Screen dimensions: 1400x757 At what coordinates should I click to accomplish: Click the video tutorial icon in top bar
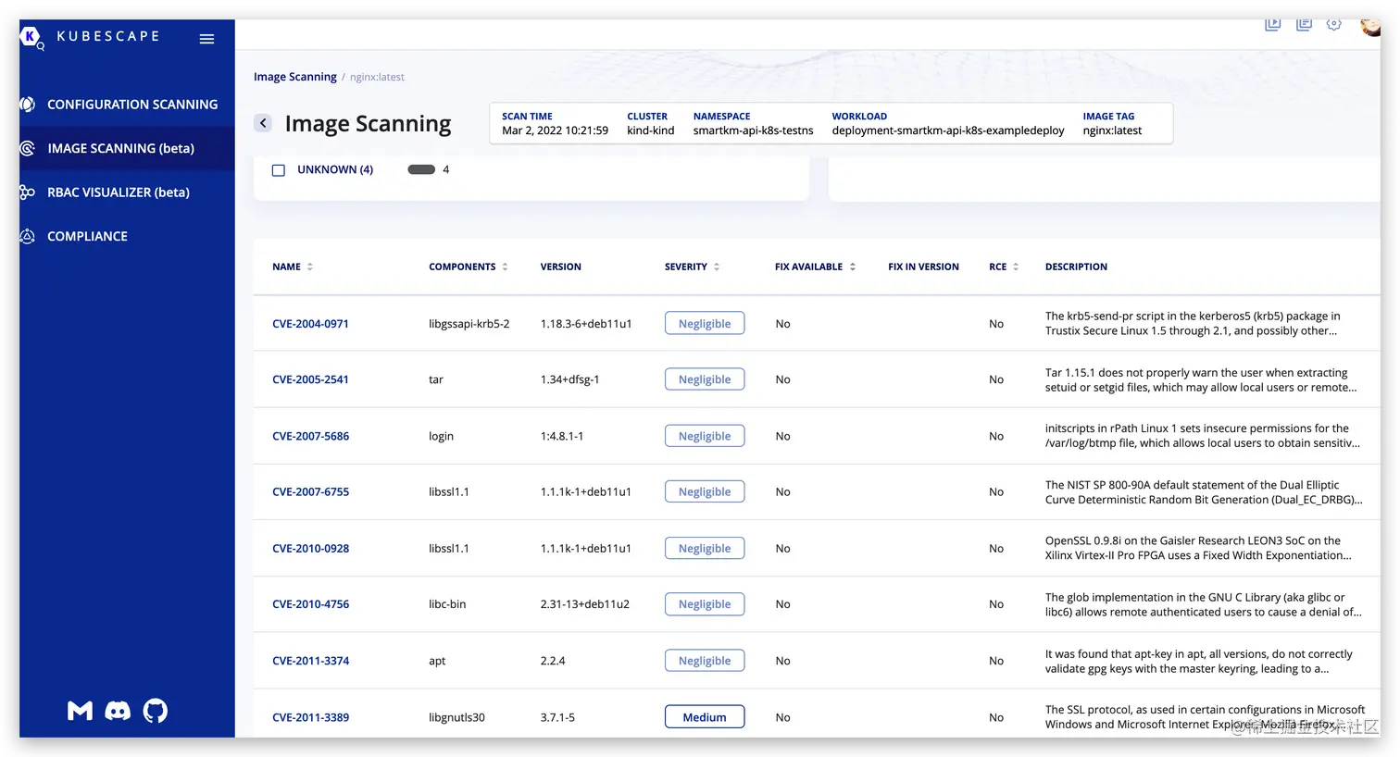pyautogui.click(x=1273, y=25)
